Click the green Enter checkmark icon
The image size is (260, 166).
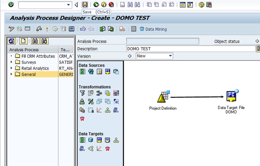click(11, 5)
